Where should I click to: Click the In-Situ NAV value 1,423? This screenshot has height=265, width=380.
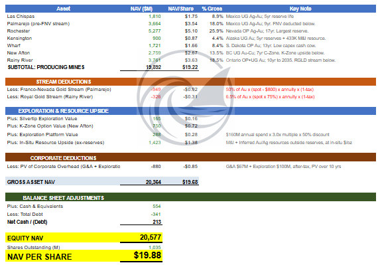click(x=155, y=142)
